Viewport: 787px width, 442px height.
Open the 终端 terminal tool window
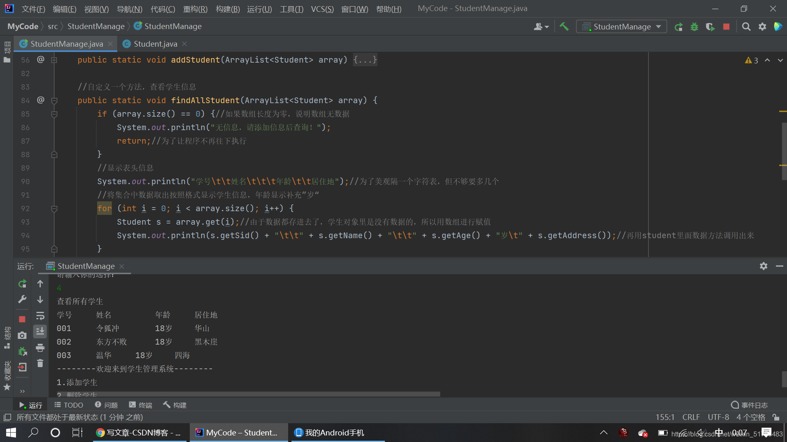coord(141,405)
